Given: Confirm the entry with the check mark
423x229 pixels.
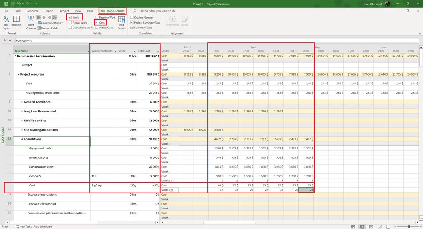Looking at the screenshot, I should pyautogui.click(x=11, y=40).
